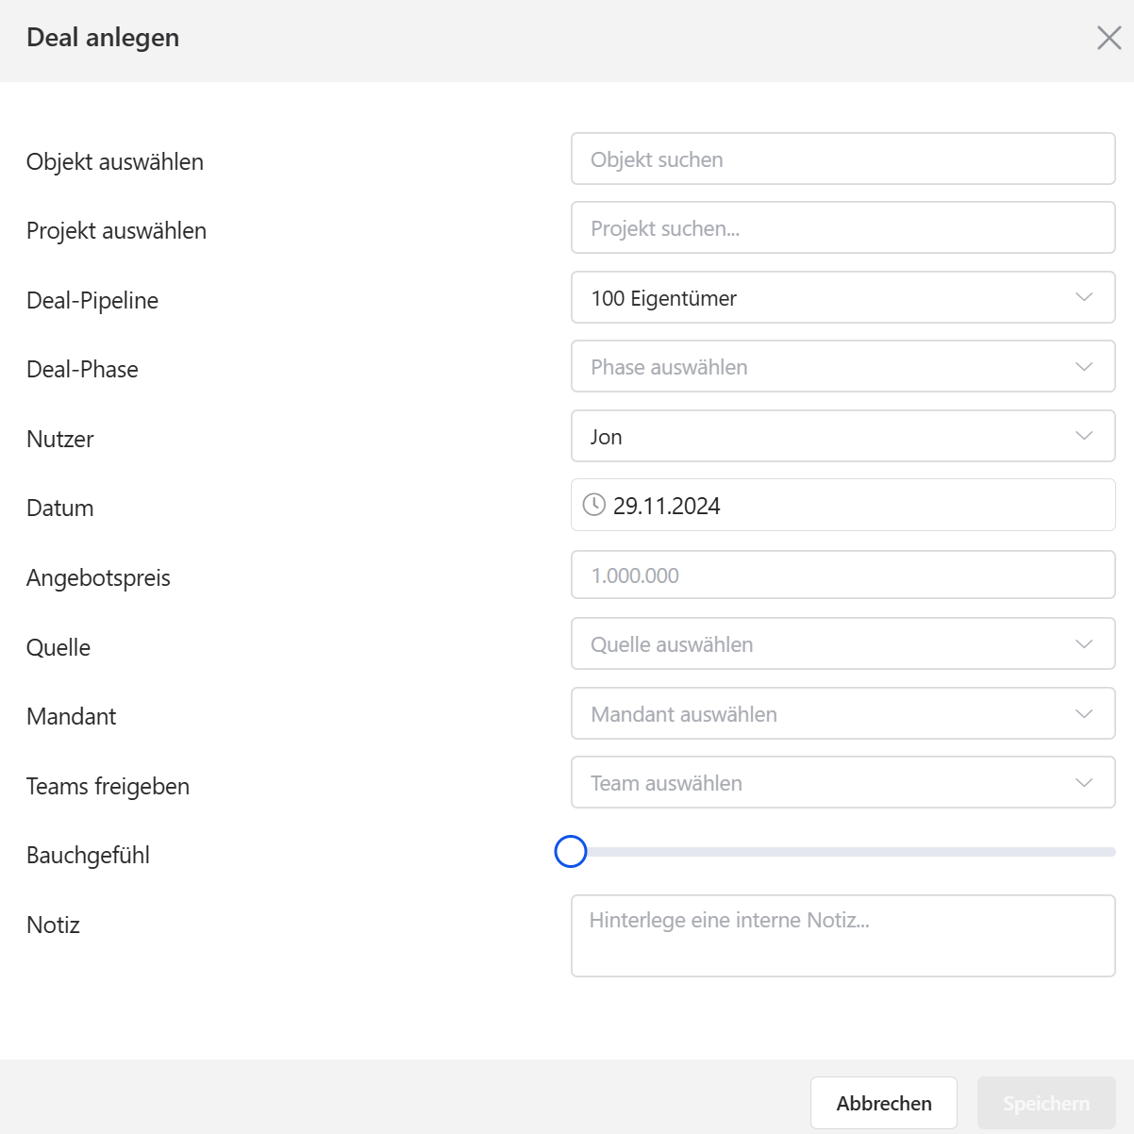Close the Deal anlegen dialog
This screenshot has width=1134, height=1134.
tap(1109, 38)
